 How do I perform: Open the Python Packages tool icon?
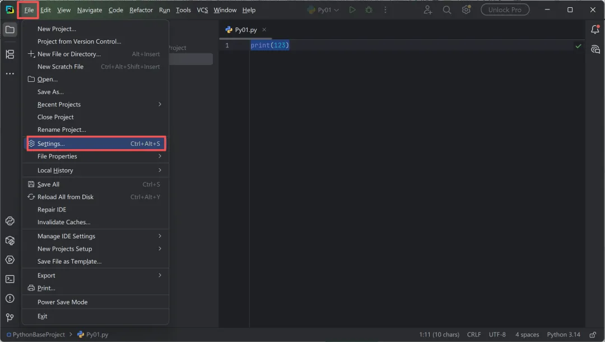(x=10, y=241)
